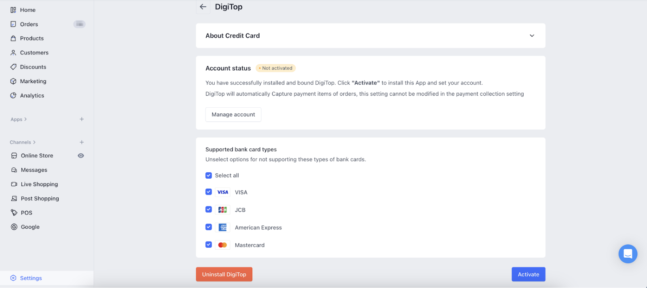Expand the About Credit Card chevron

[x=532, y=35]
